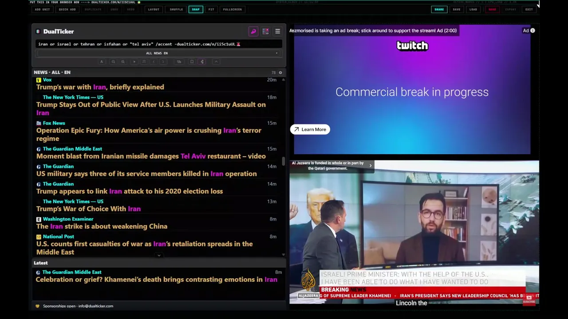Click the Al Jazeera live video stream
568x319 pixels.
click(414, 233)
